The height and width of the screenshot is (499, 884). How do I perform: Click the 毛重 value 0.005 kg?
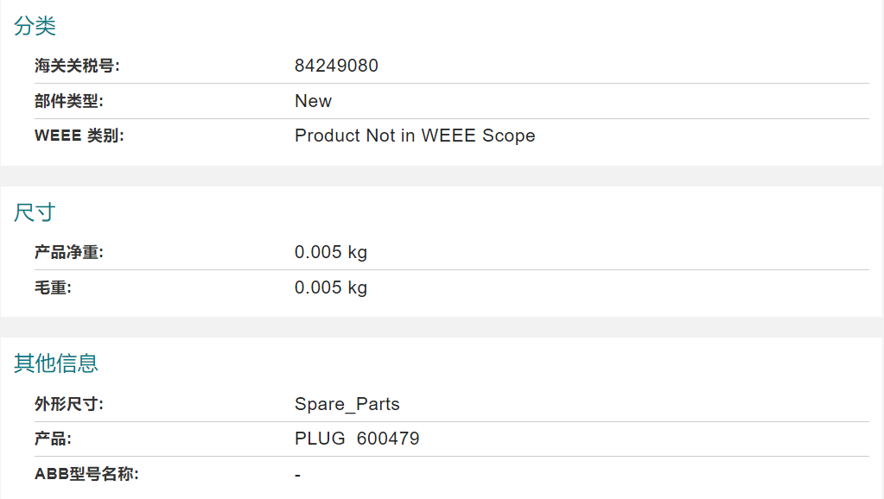(x=330, y=287)
